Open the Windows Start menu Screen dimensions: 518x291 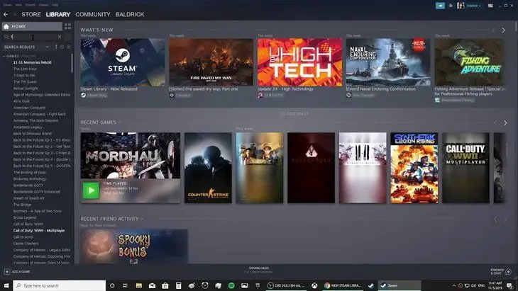pos(6,285)
